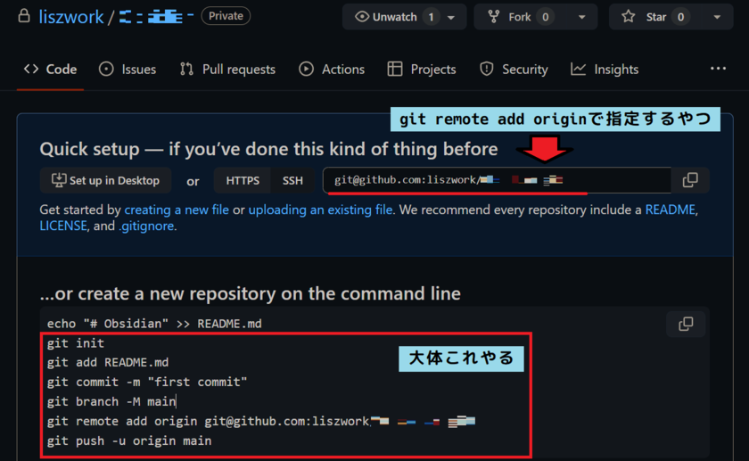
Task: Click the 'git remote add origin' line
Action: pyautogui.click(x=260, y=422)
